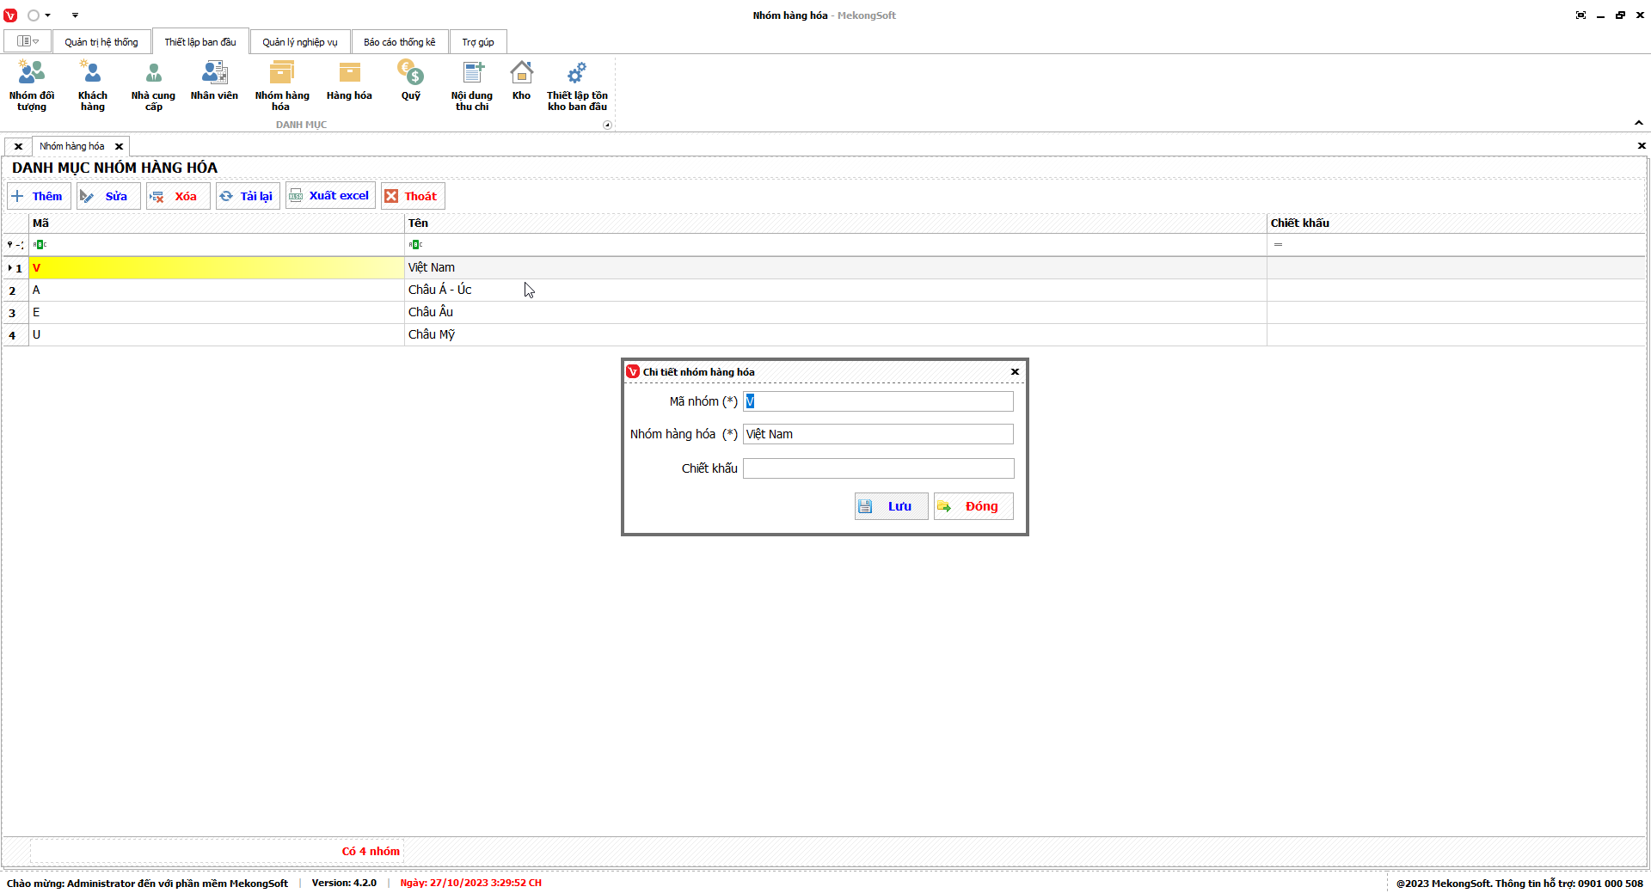The image size is (1651, 893).
Task: Select the Nhóm hàng hóa document tab
Action: pos(72,146)
